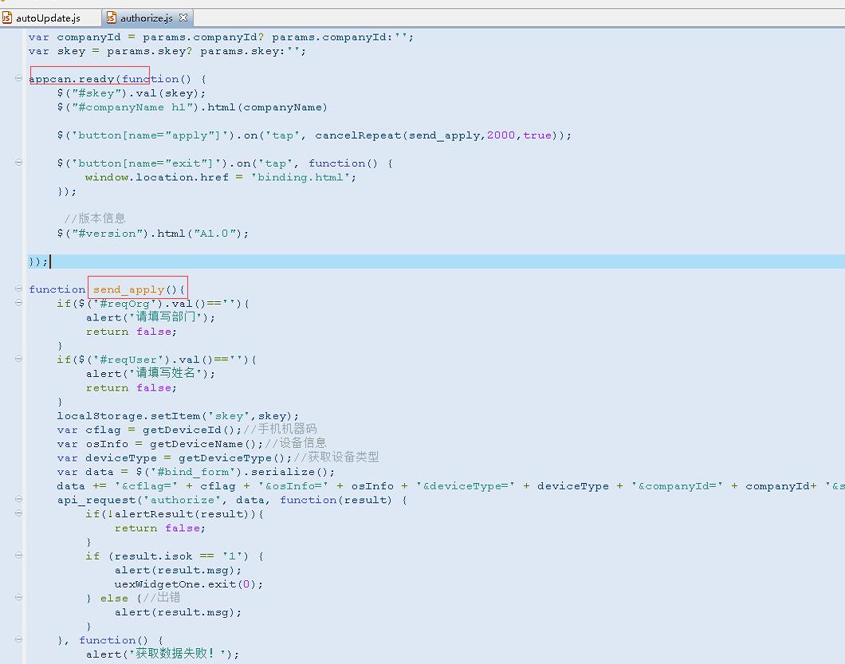
Task: Click the uexWidgetOne.exit(0); line
Action: 189,584
